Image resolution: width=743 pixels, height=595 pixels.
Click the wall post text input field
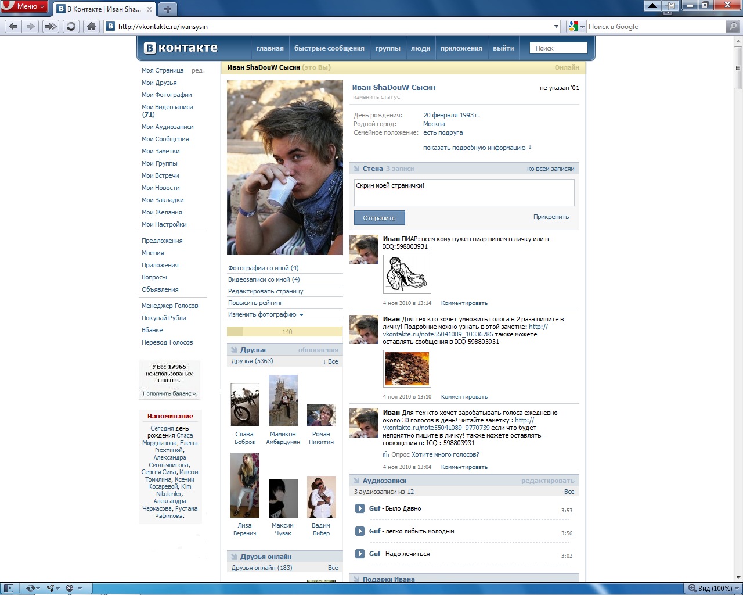click(x=464, y=192)
